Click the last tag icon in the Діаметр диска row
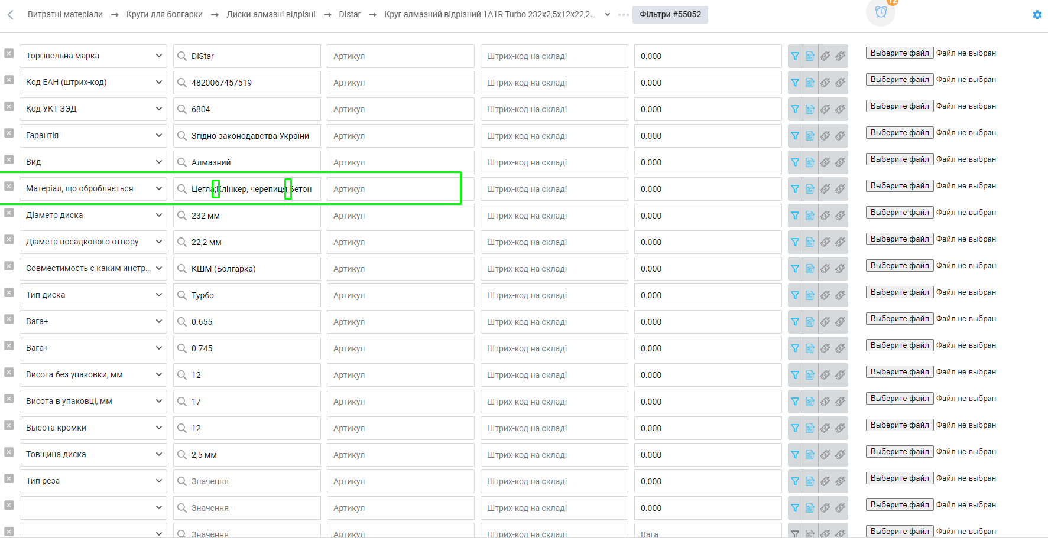Image resolution: width=1048 pixels, height=538 pixels. tap(840, 216)
